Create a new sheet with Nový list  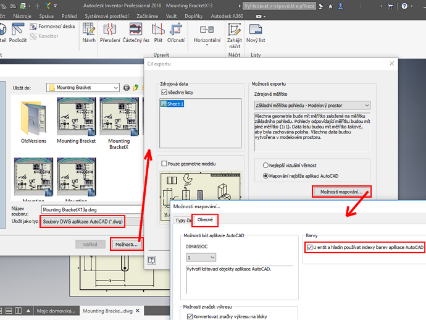(x=256, y=33)
